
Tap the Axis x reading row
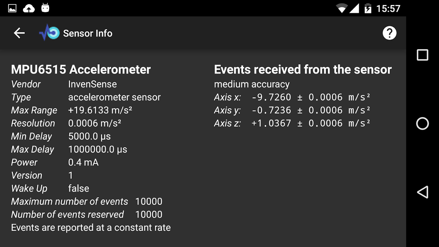[x=292, y=97]
